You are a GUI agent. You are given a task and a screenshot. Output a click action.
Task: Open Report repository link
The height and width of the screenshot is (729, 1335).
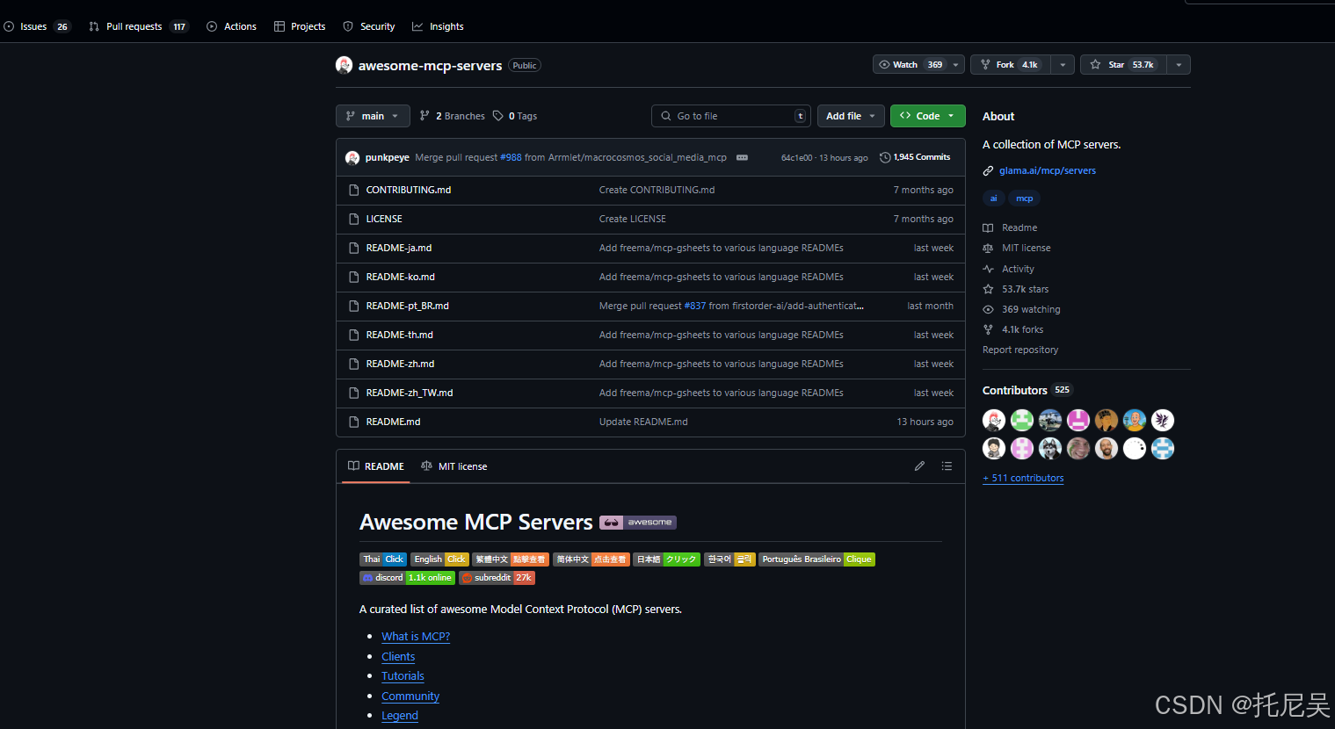pyautogui.click(x=1020, y=350)
